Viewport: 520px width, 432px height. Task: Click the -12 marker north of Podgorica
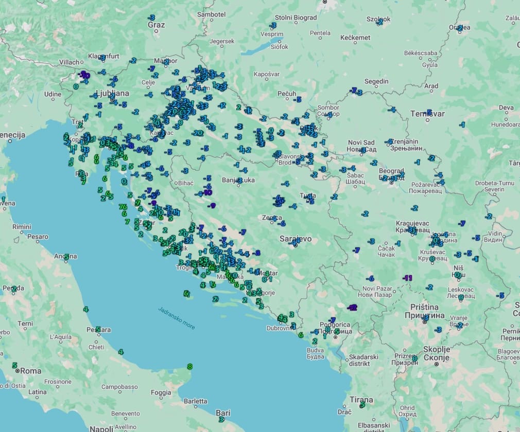click(x=353, y=308)
